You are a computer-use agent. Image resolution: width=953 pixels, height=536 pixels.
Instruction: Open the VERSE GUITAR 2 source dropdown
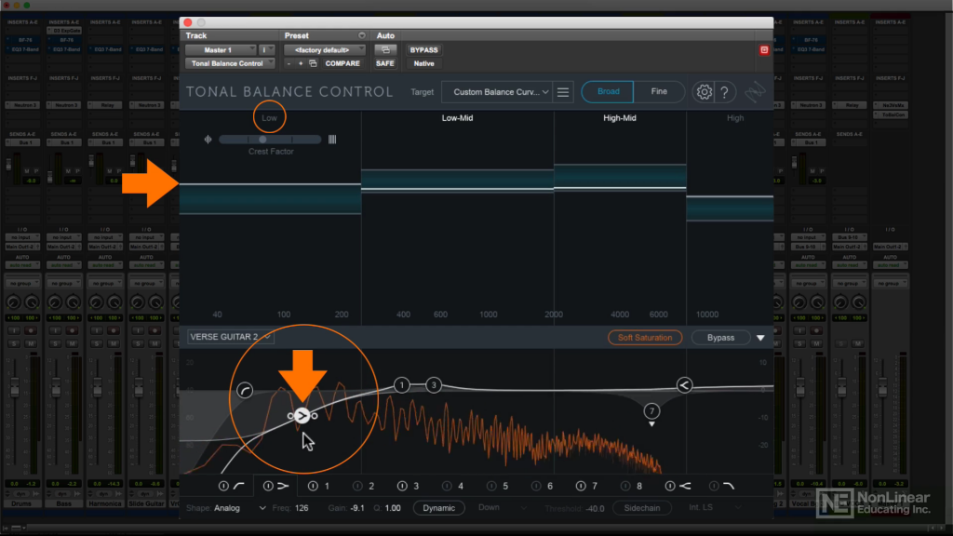(231, 337)
